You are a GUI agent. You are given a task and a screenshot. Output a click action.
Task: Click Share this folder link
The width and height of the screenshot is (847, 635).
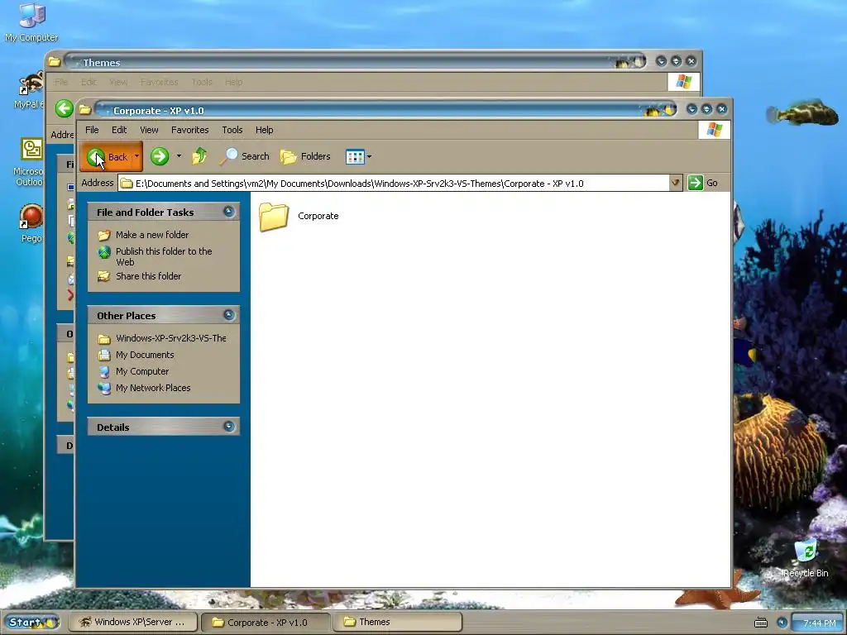pos(149,276)
